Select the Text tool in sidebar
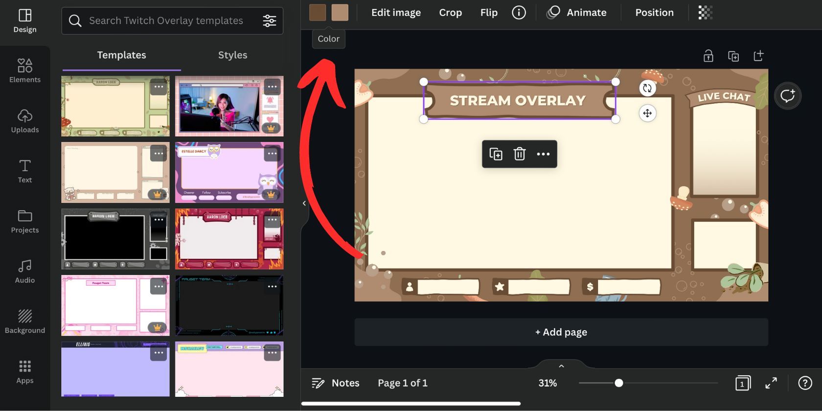822x411 pixels. [25, 171]
